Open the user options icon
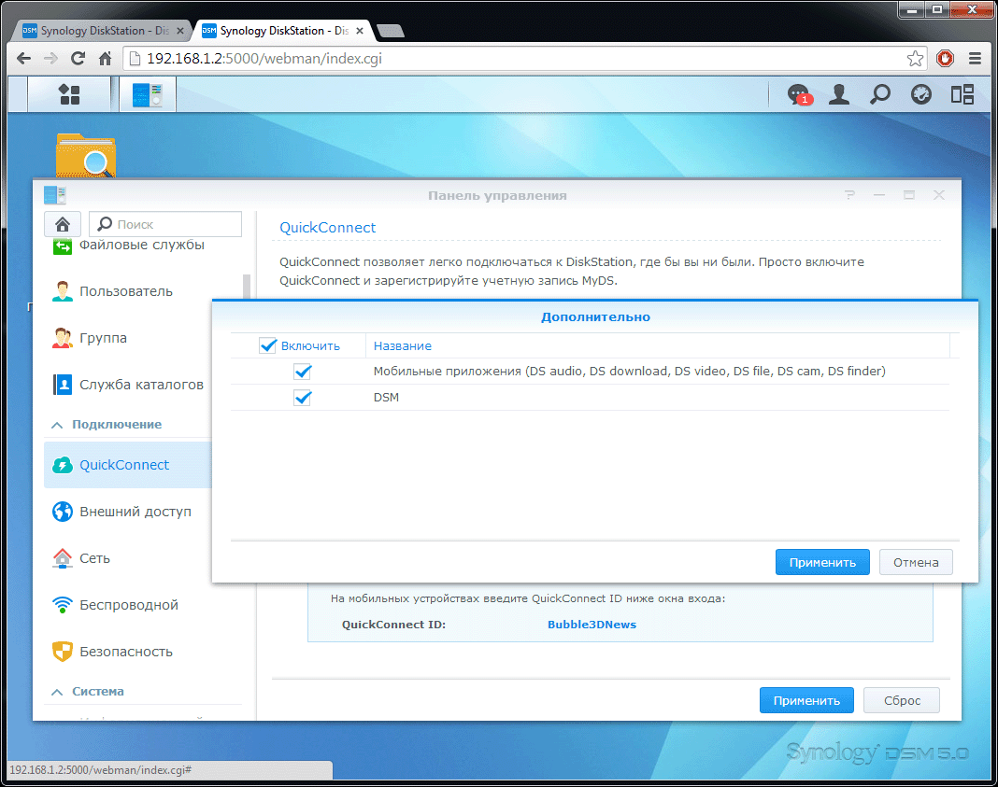Viewport: 998px width, 787px height. [839, 94]
